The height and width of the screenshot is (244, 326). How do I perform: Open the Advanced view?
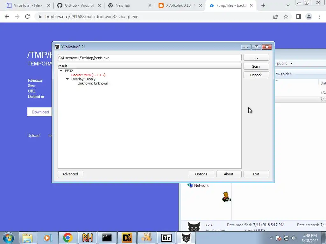click(x=70, y=174)
